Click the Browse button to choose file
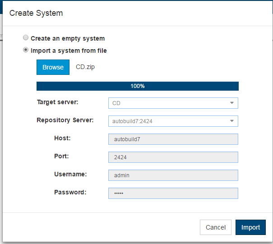The height and width of the screenshot is (244, 273). click(x=53, y=67)
